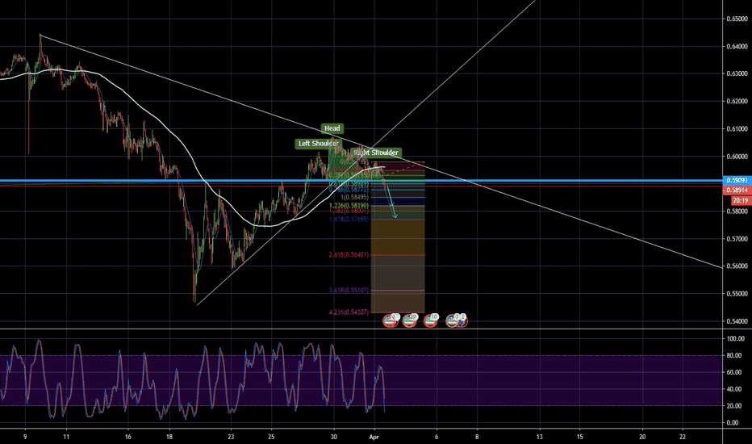This screenshot has height=444, width=752.
Task: Click the red 0.58914 current price label
Action: [737, 191]
